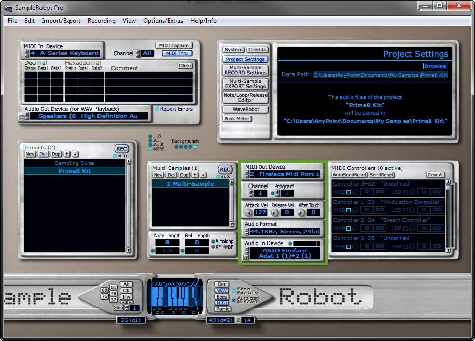This screenshot has height=341, width=475.
Task: Click the browse button for Data Path
Action: 435,66
